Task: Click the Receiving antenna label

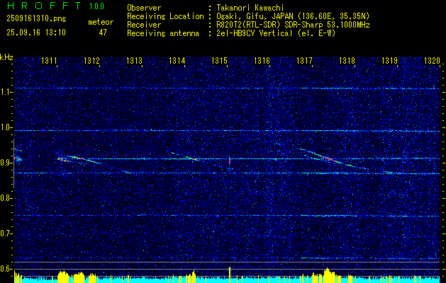Action: (x=163, y=33)
